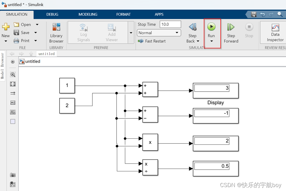The height and width of the screenshot is (191, 286).
Task: Select the Annotation tool in the palette
Action: tap(12, 102)
